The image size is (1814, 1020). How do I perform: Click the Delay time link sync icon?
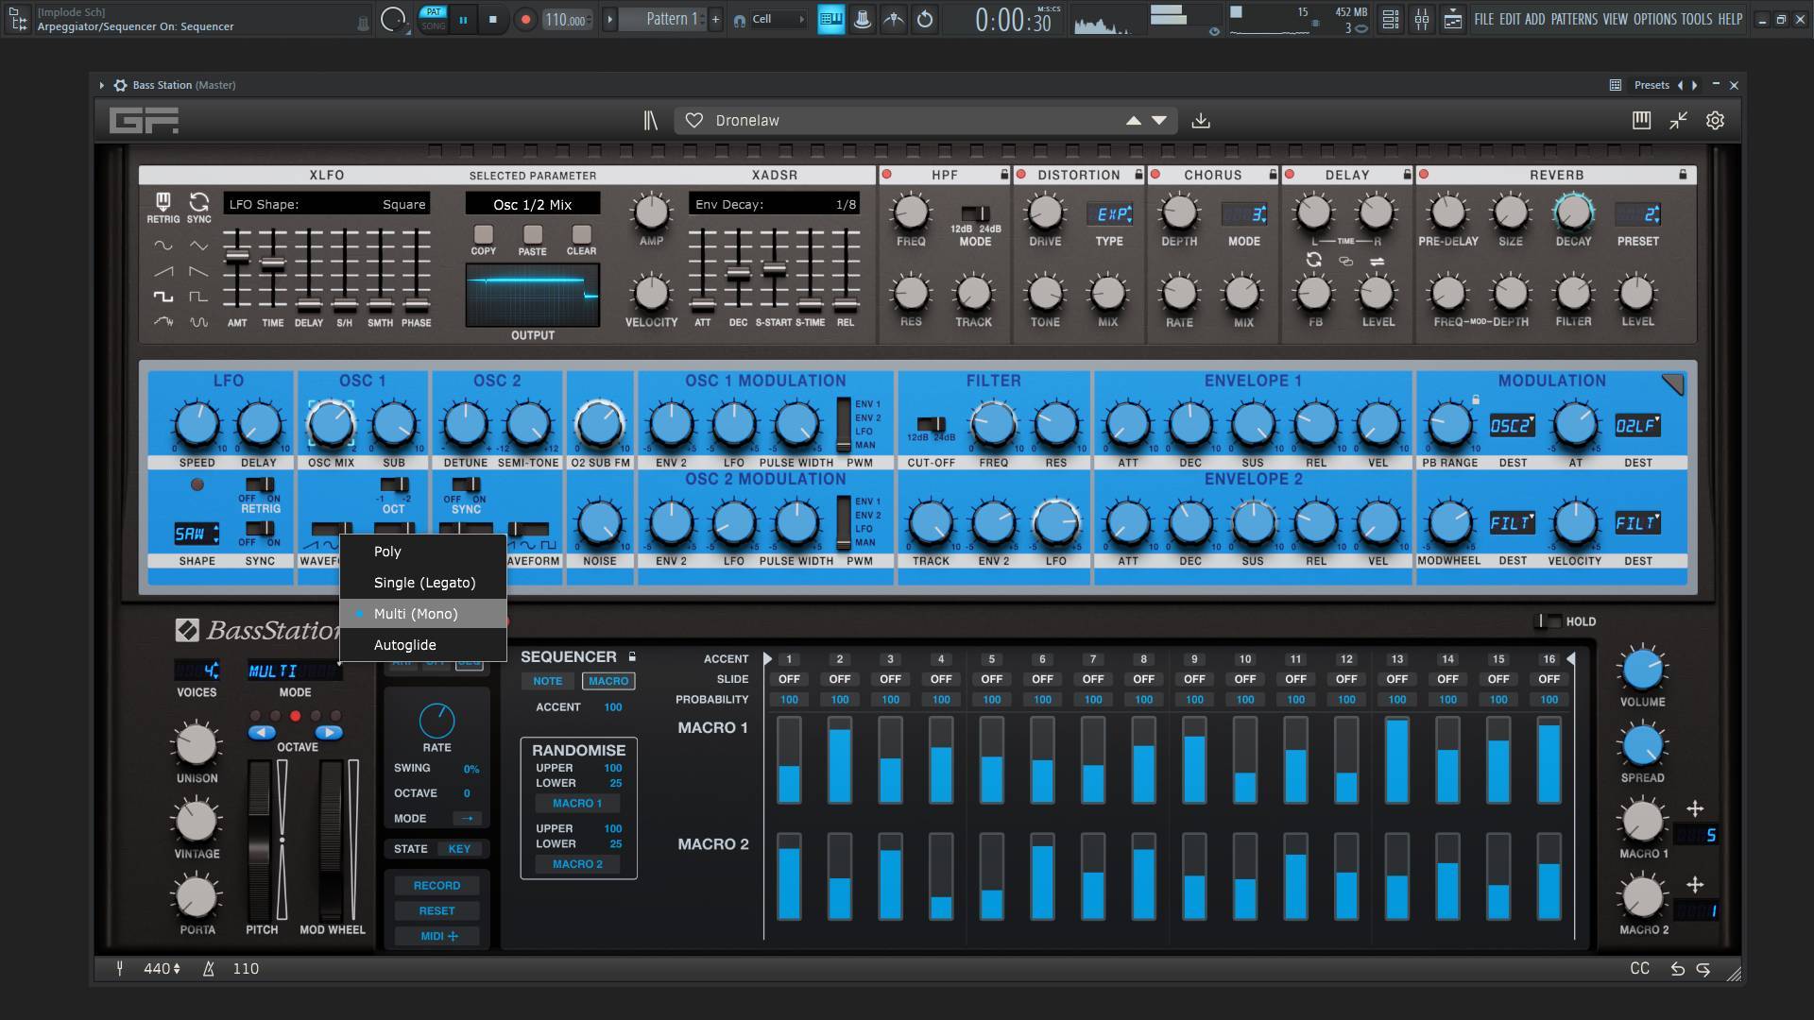pos(1314,260)
